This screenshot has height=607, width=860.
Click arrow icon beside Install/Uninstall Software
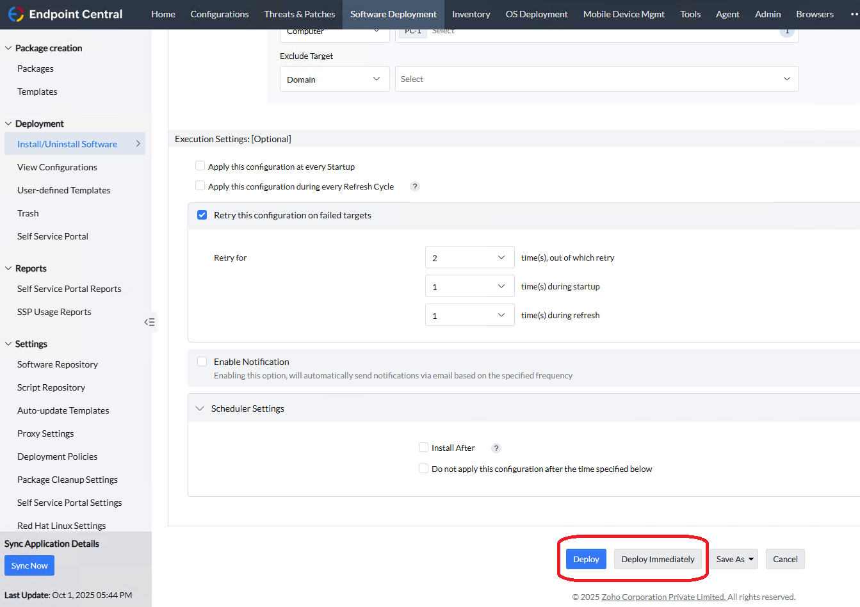coord(138,144)
